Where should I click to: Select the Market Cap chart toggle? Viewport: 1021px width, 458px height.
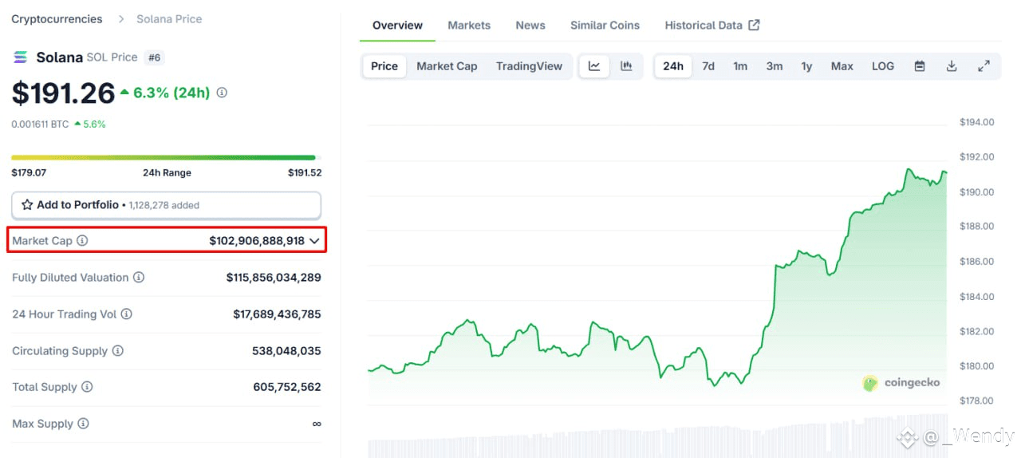pyautogui.click(x=447, y=66)
